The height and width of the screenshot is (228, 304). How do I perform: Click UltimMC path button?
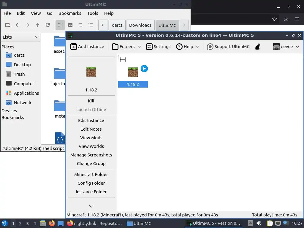[167, 25]
